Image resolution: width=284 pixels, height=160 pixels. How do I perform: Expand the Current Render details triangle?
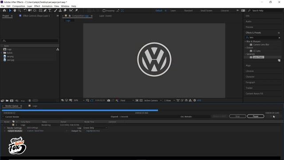(3, 117)
